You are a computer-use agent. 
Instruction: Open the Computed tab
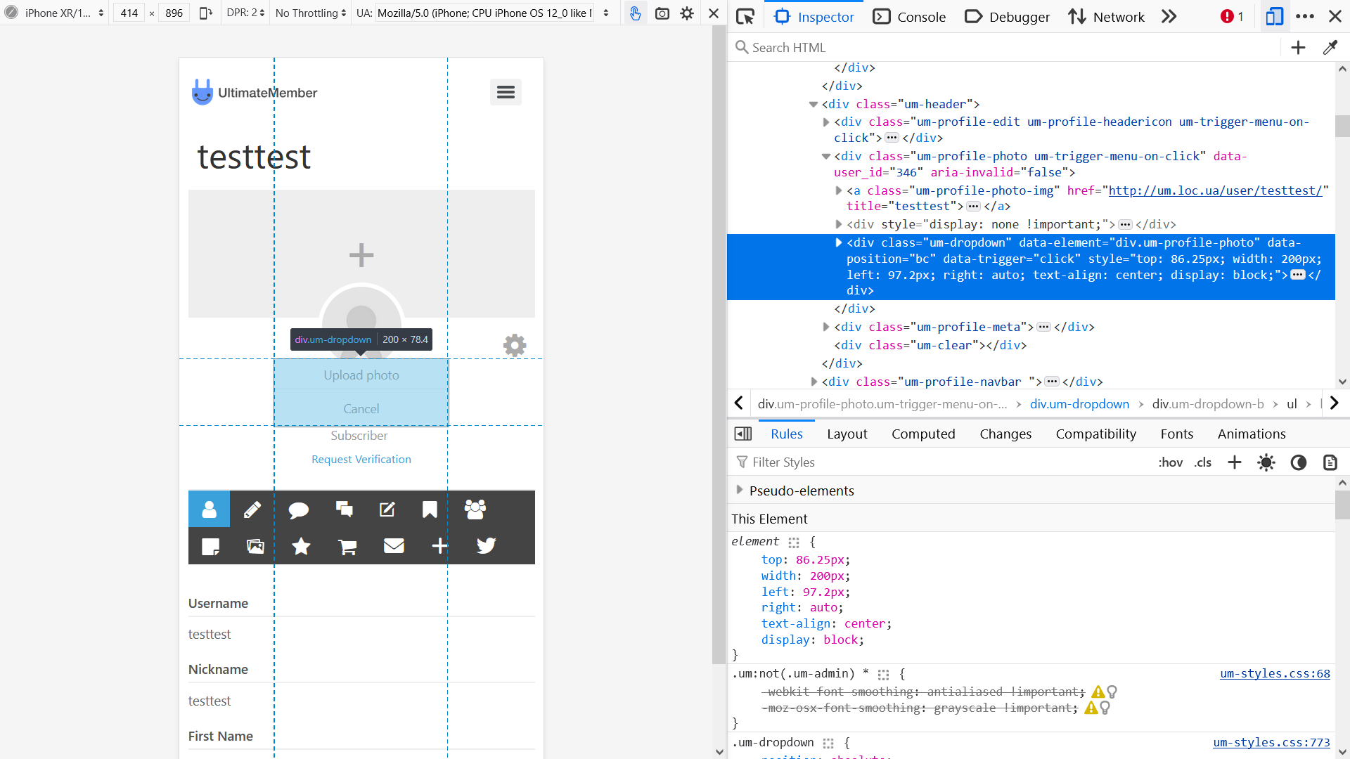(x=923, y=434)
